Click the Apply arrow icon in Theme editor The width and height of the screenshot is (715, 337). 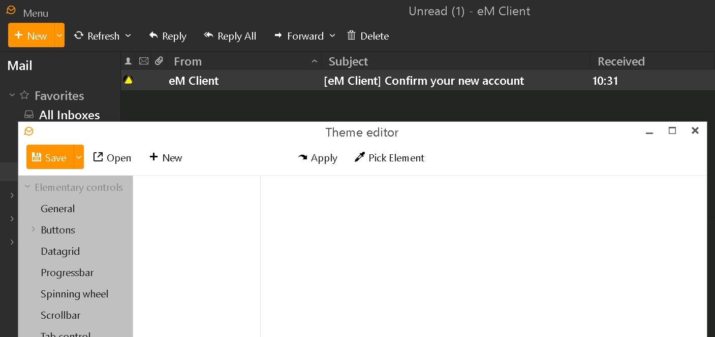click(x=303, y=158)
